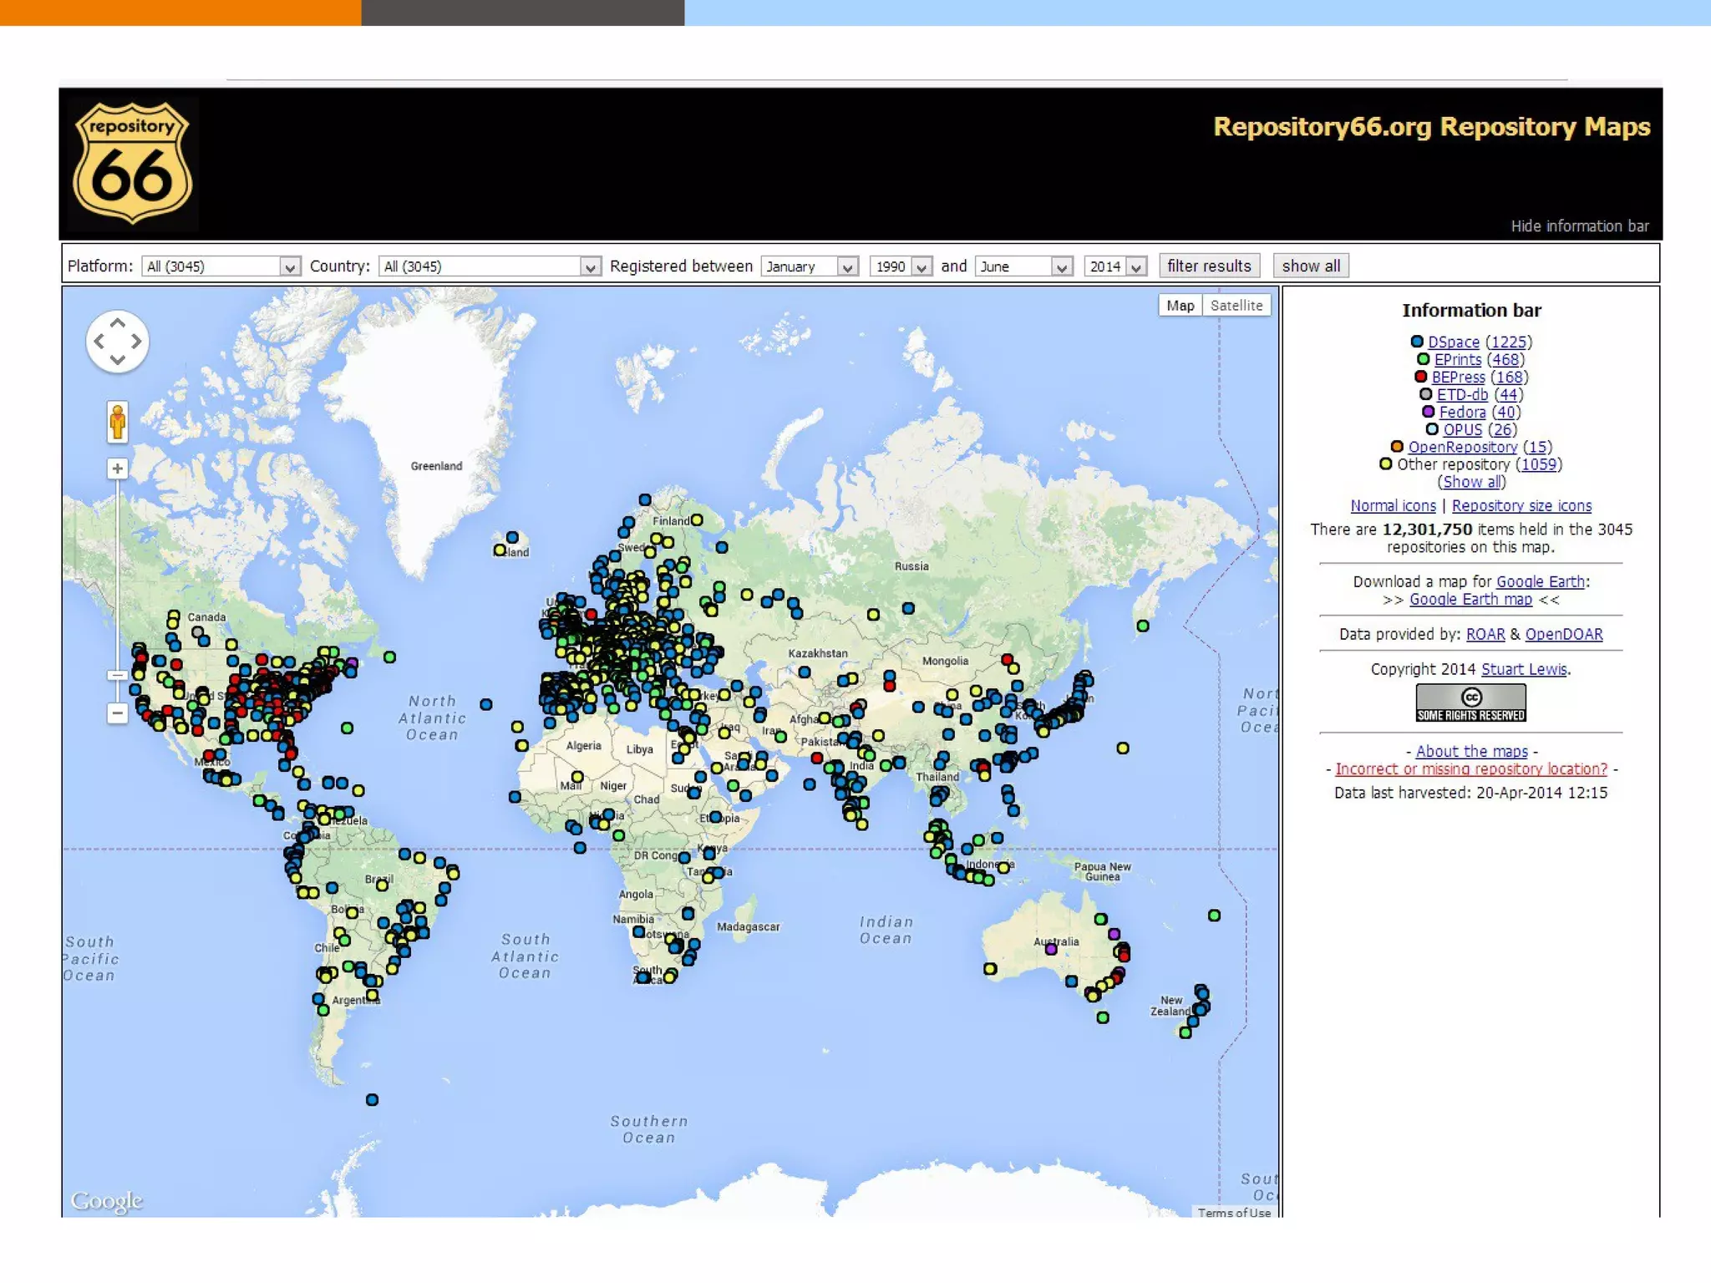The height and width of the screenshot is (1283, 1711).
Task: Open the Platform dropdown
Action: 221,266
